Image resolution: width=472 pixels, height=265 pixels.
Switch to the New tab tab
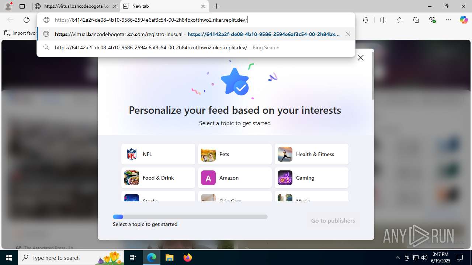coord(164,6)
